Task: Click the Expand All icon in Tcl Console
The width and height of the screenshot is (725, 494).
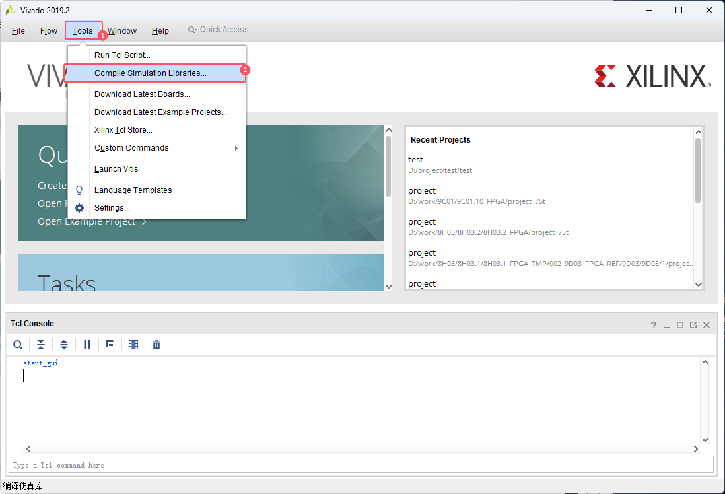Action: tap(64, 345)
